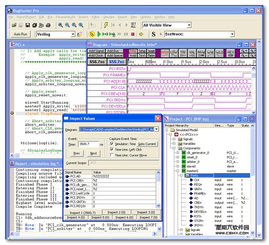
Task: Enable the Time Line: Cursor Move checkbox
Action: tap(112, 155)
